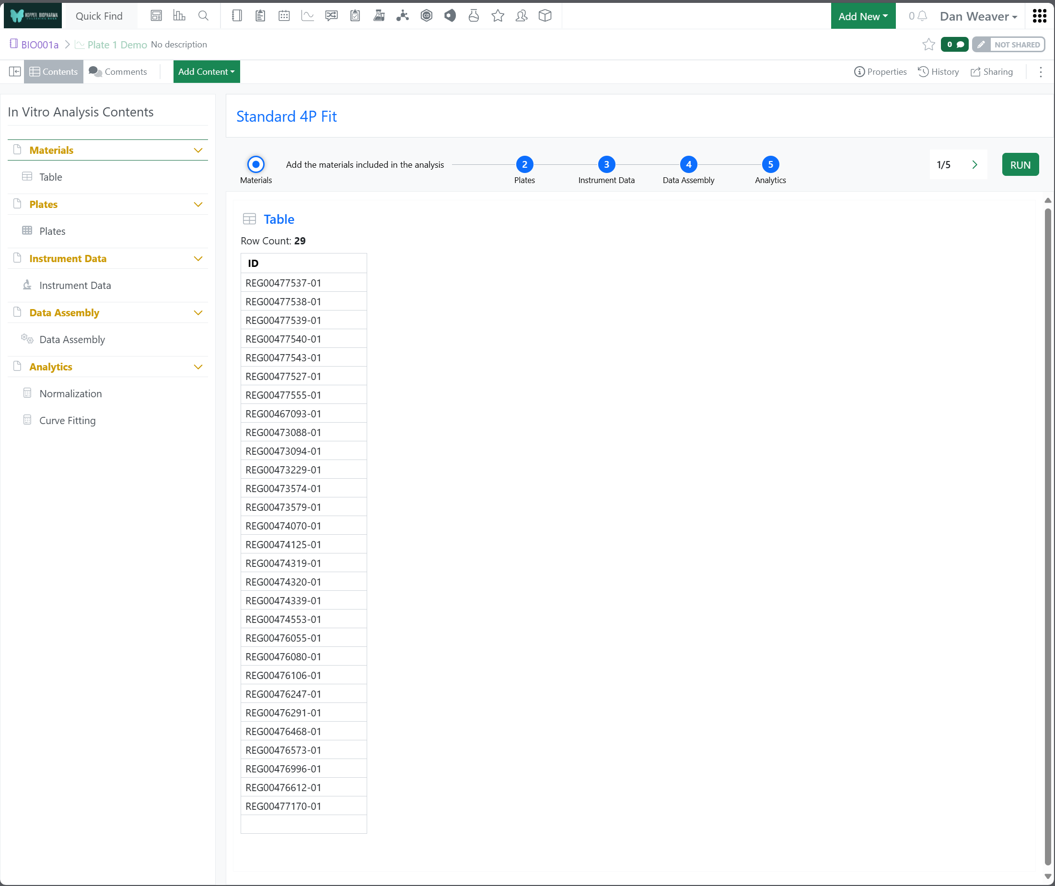Image resolution: width=1055 pixels, height=886 pixels.
Task: Open the search magnifier icon
Action: [203, 16]
